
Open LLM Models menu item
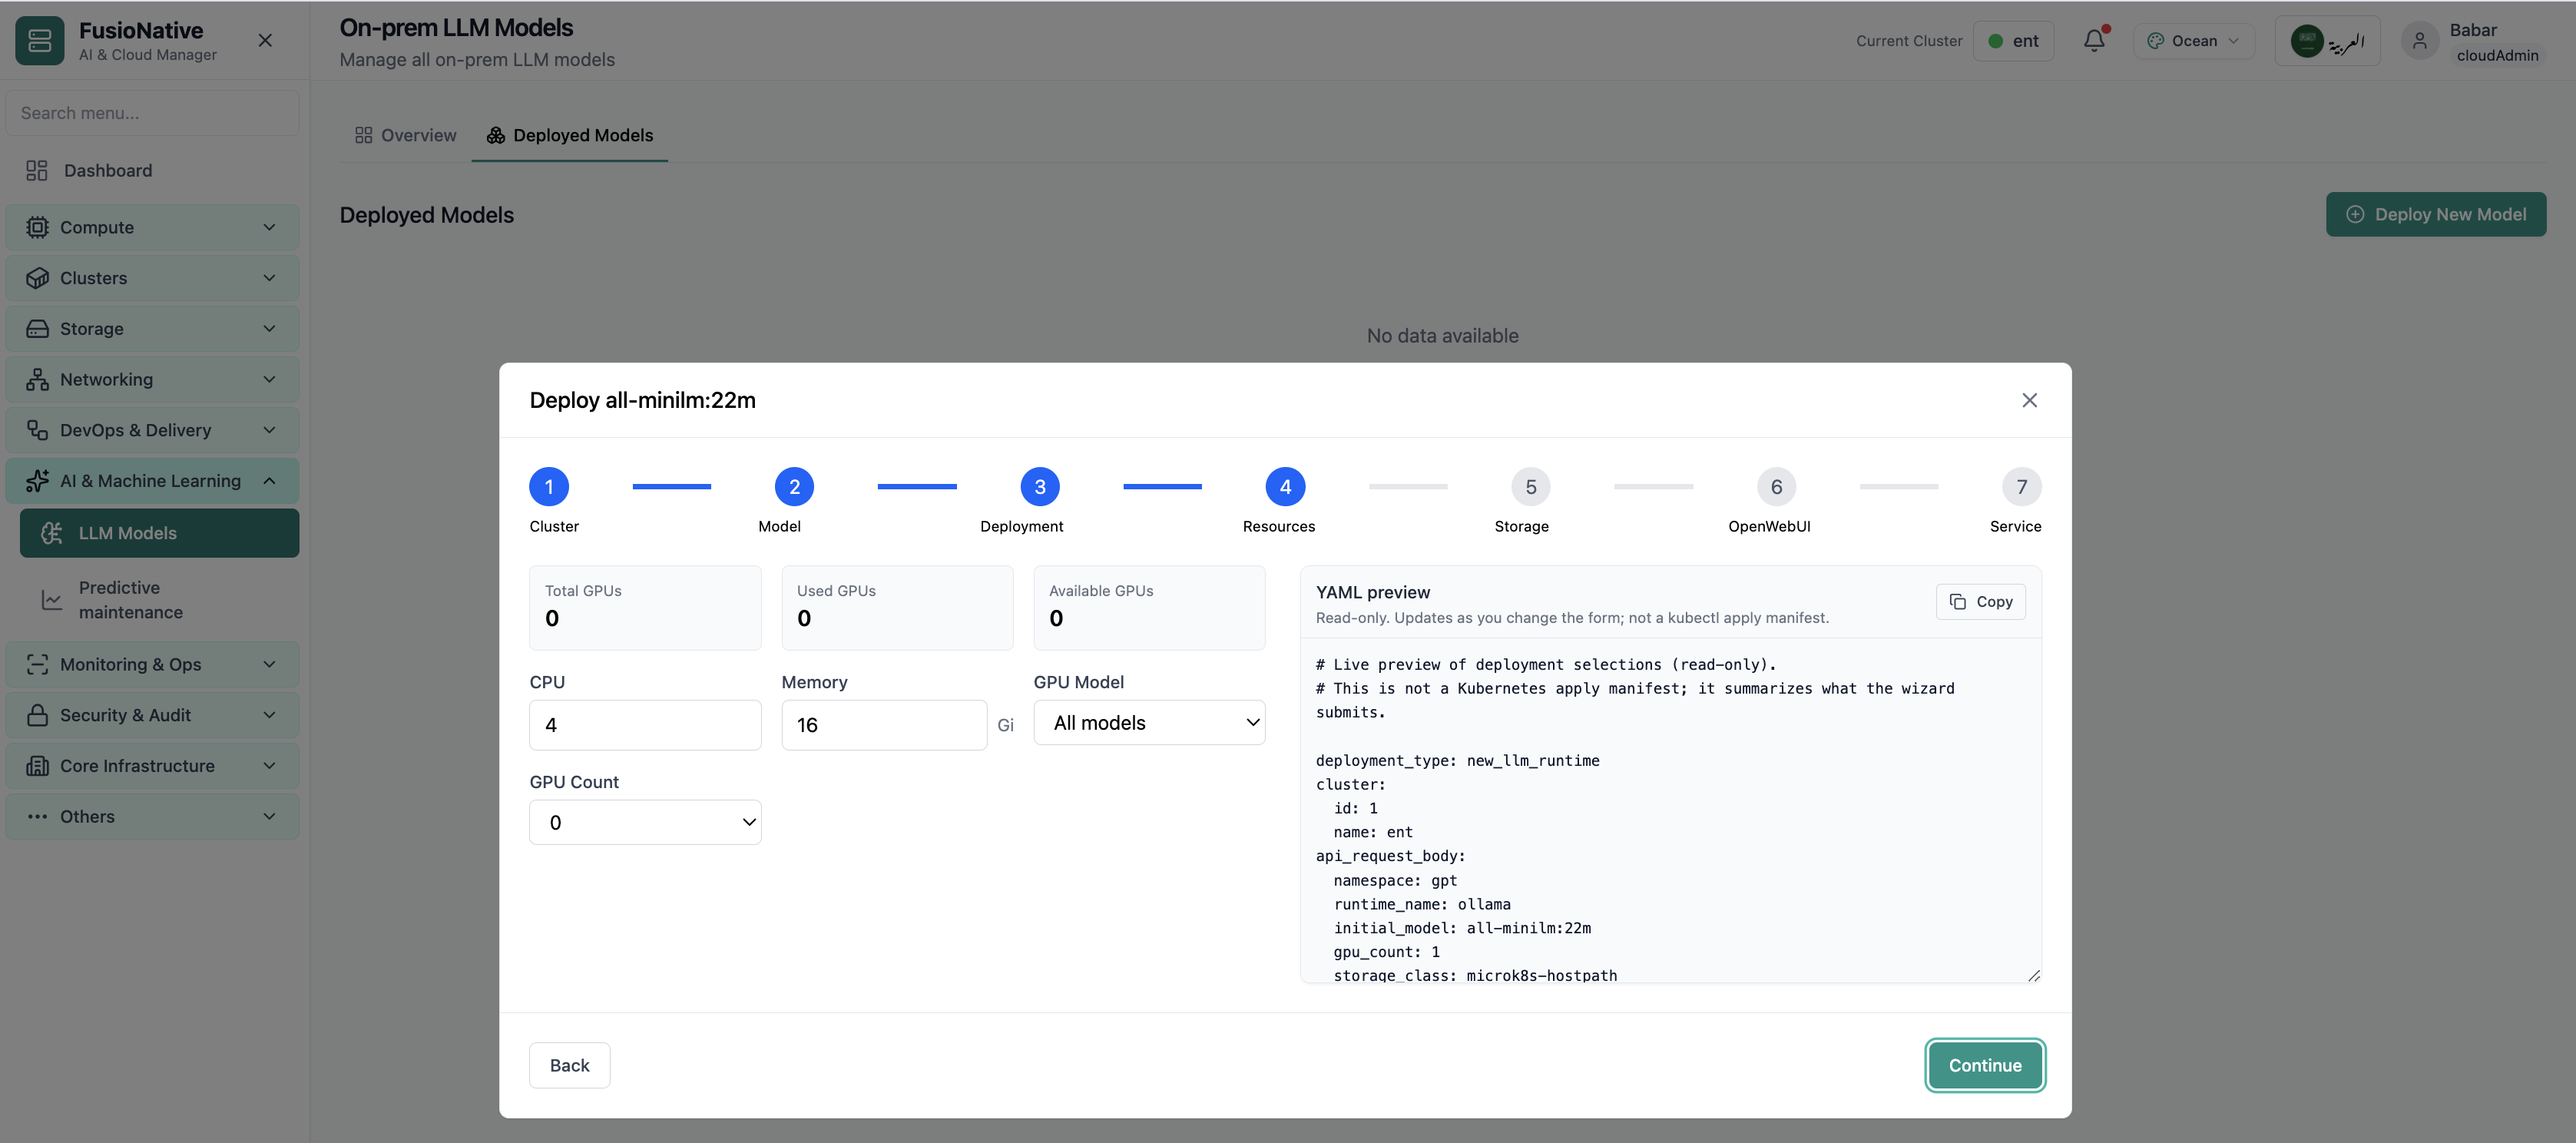(x=159, y=533)
